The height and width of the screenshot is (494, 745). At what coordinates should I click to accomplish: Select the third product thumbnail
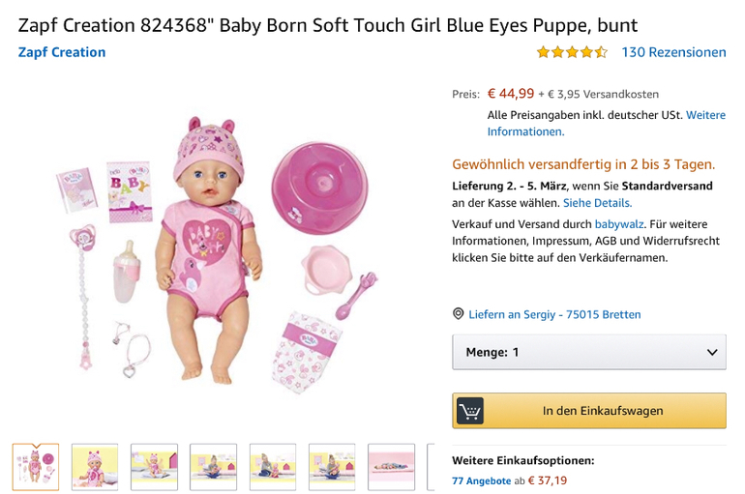tap(154, 467)
